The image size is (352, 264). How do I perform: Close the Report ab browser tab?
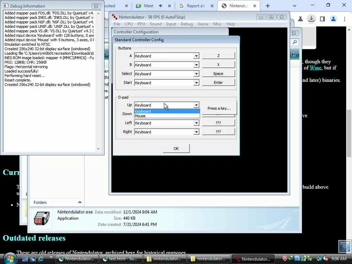click(212, 6)
